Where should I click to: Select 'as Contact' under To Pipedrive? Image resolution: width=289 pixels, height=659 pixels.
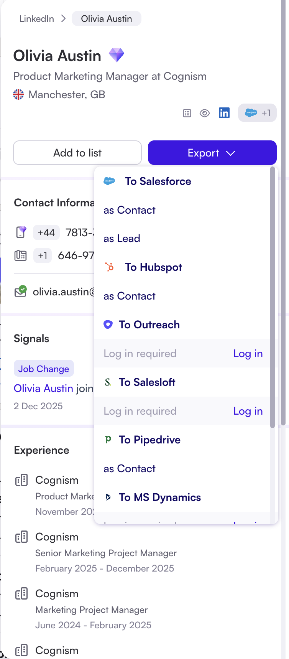[130, 469]
